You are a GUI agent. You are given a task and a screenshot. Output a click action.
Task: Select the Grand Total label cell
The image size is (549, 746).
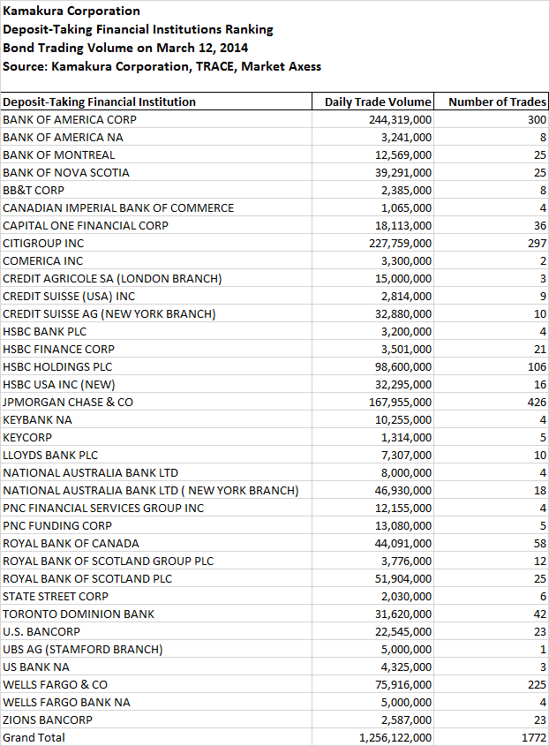point(156,737)
